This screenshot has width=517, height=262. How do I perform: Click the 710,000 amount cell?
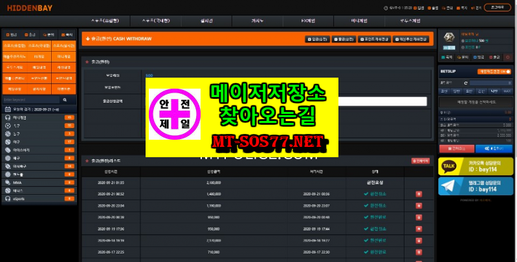pyautogui.click(x=214, y=252)
